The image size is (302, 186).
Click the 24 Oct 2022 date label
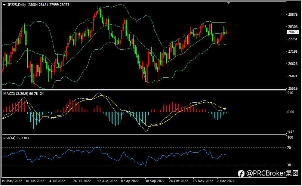pos(178,181)
